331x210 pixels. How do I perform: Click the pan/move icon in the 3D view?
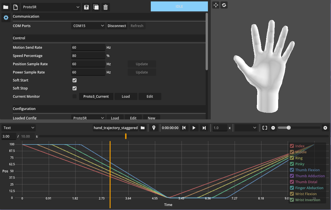point(216,5)
